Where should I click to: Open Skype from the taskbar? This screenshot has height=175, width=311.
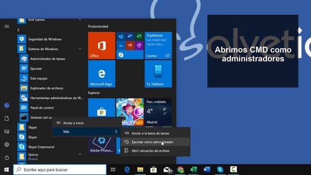point(220,170)
